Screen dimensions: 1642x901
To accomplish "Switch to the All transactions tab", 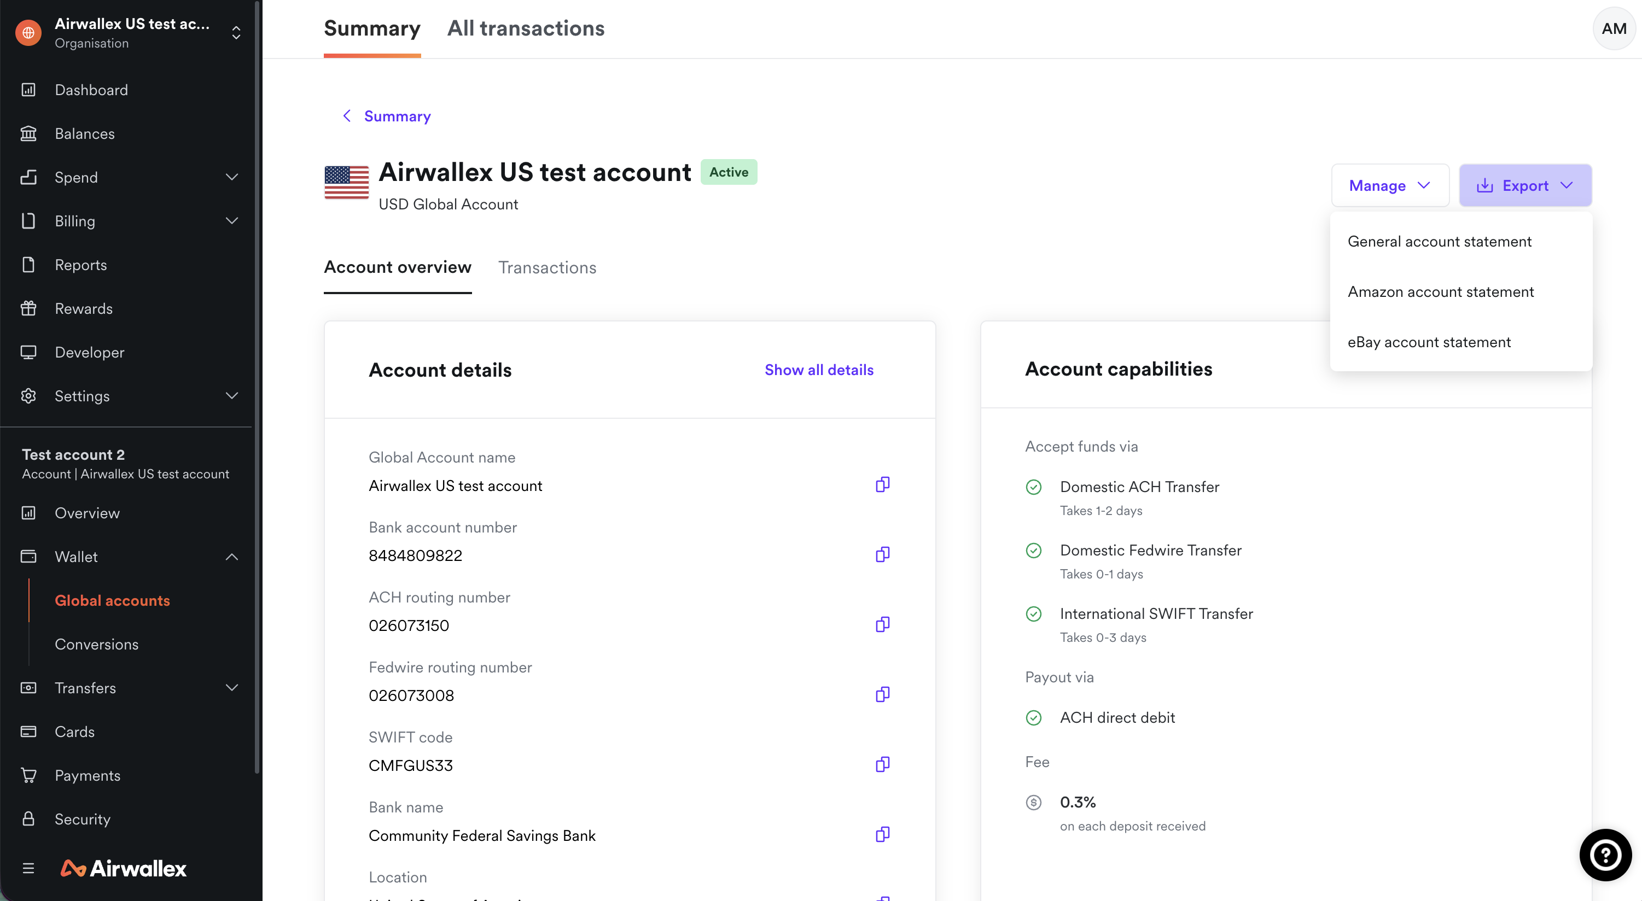I will point(526,28).
